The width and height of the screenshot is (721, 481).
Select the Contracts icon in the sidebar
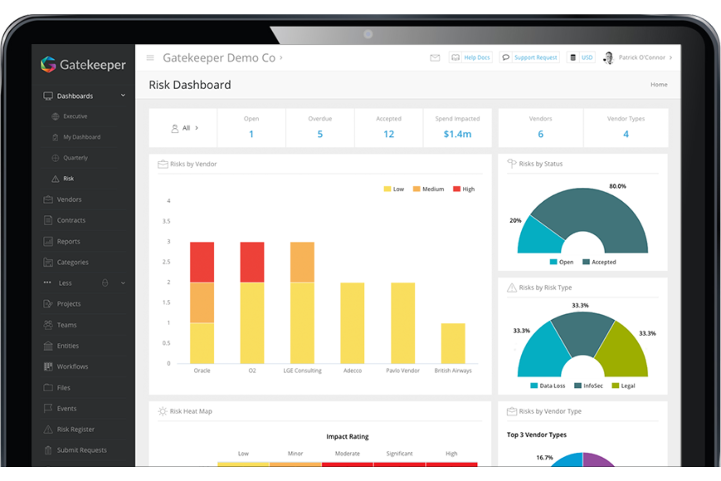tap(49, 220)
